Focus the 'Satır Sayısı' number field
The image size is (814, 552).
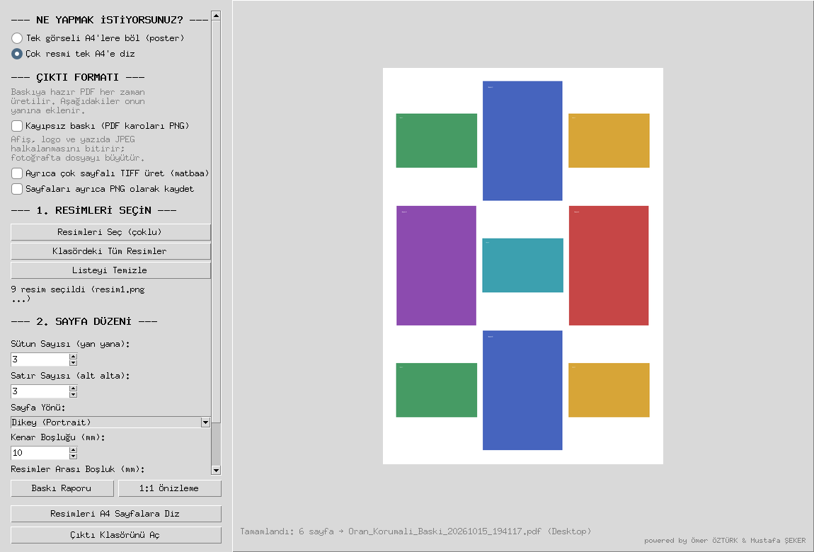point(40,391)
